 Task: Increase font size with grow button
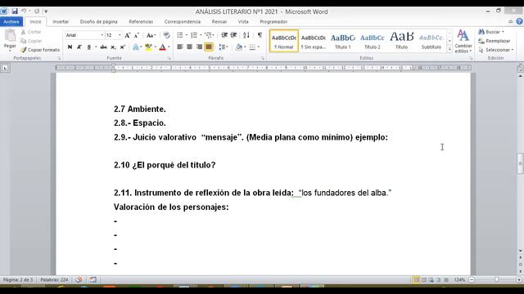[x=128, y=35]
